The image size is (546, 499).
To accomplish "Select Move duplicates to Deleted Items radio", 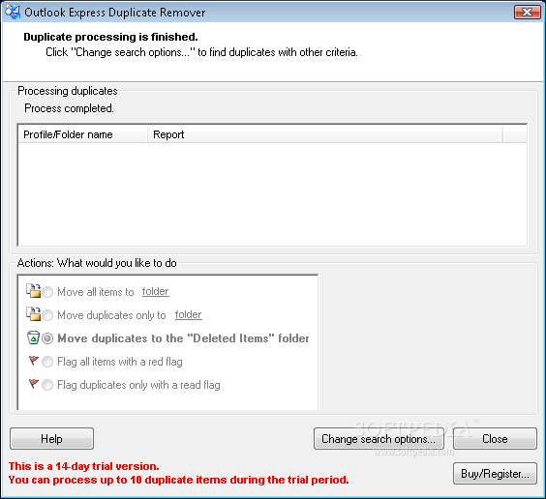I will (47, 338).
